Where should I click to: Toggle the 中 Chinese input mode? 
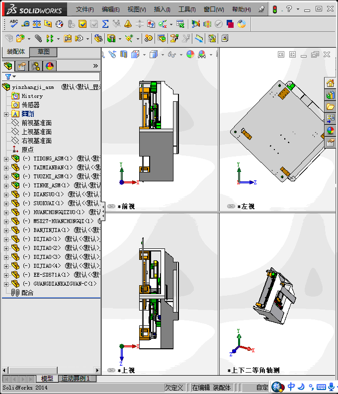tap(291, 386)
